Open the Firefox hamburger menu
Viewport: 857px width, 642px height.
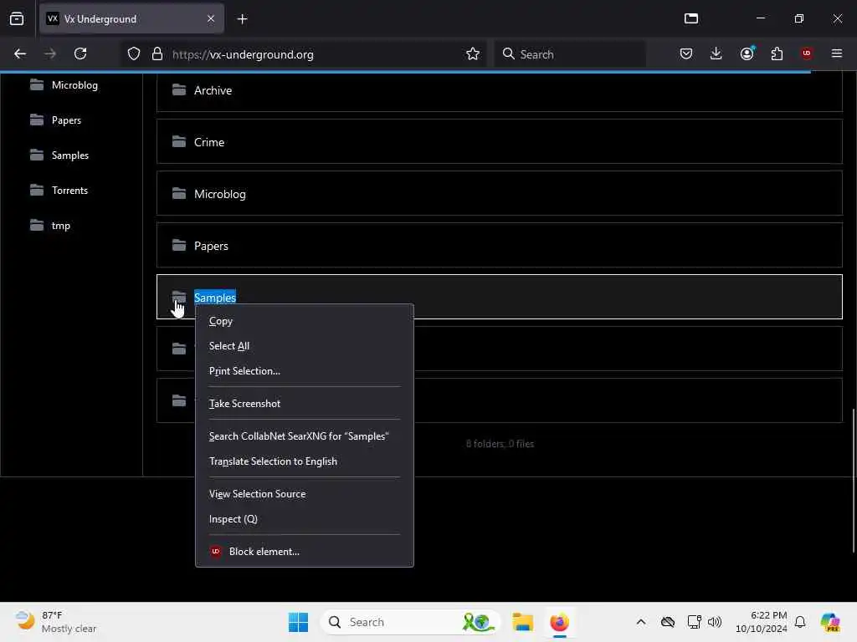coord(837,53)
